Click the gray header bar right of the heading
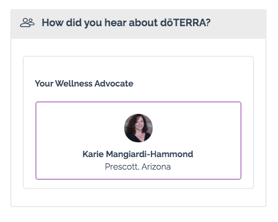278x222 pixels. [238, 24]
